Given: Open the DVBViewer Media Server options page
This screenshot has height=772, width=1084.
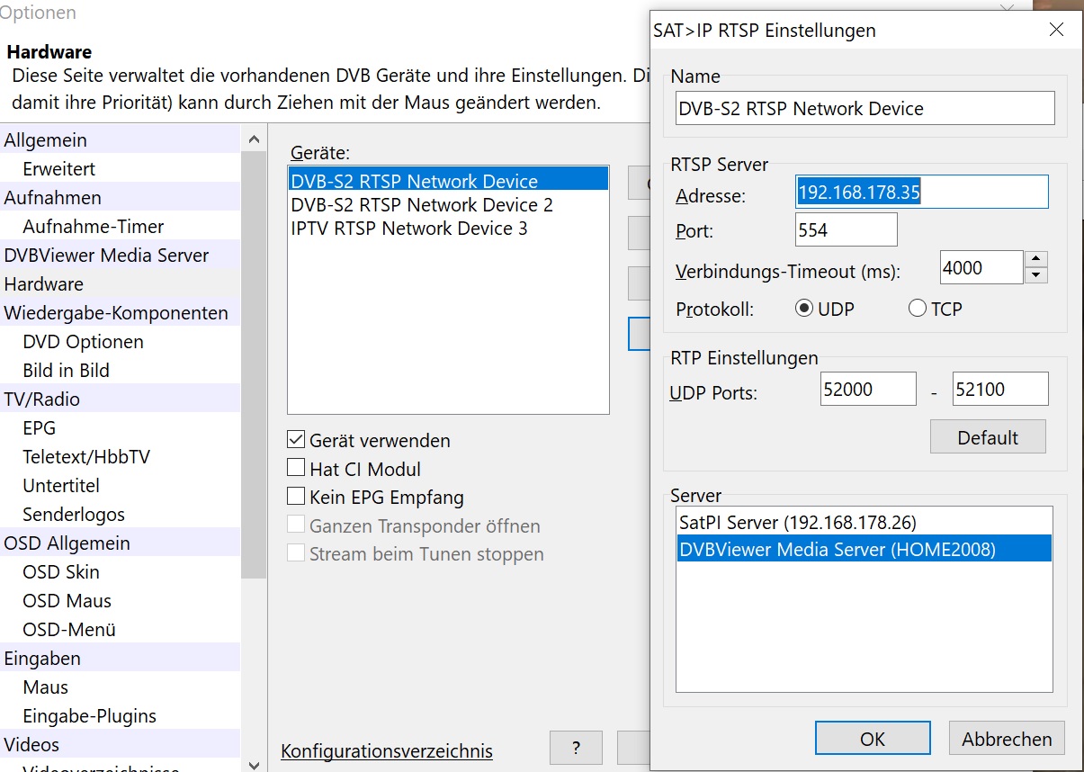Looking at the screenshot, I should coord(121,255).
